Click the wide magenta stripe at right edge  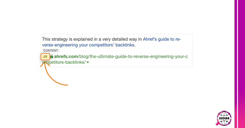coord(241,64)
